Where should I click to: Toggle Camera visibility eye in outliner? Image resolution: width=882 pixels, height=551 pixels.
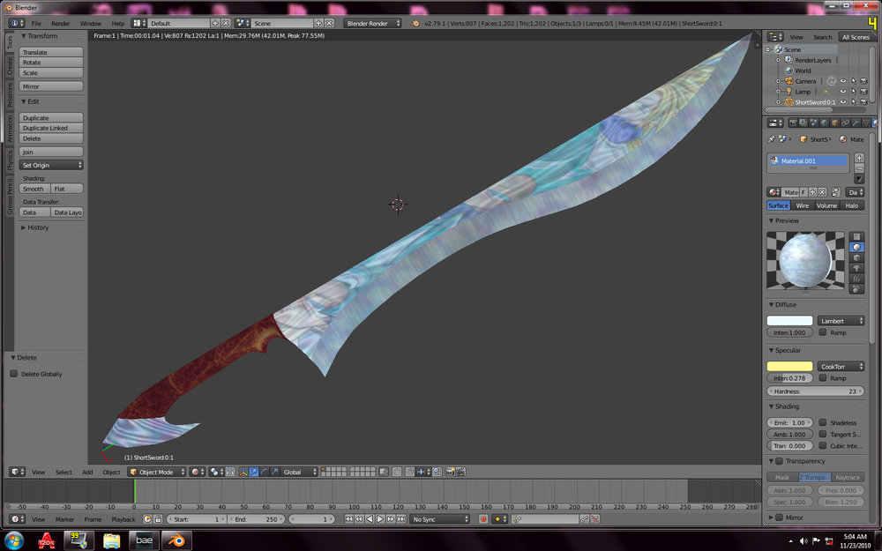pyautogui.click(x=842, y=81)
